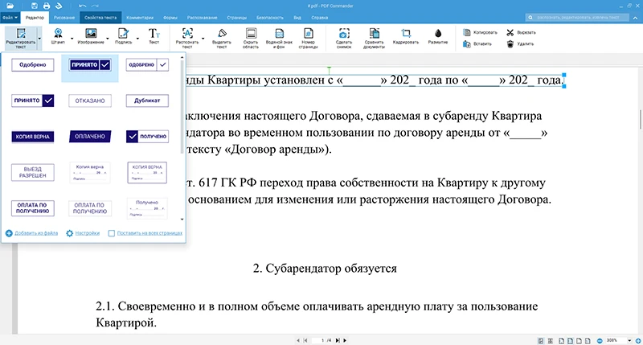Switch to the Рисование tab
The width and height of the screenshot is (643, 345).
(x=64, y=18)
